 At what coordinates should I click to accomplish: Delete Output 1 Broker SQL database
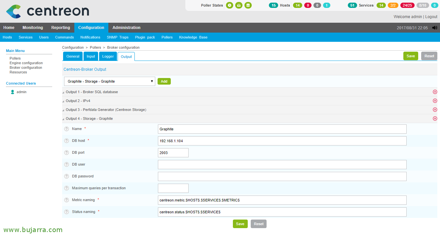(435, 92)
